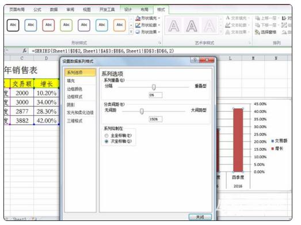
Task: Apply the third faded WordArt A style
Action: coord(209,26)
